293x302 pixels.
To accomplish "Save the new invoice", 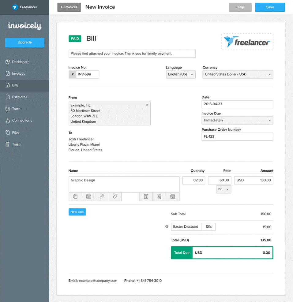I will pos(270,7).
